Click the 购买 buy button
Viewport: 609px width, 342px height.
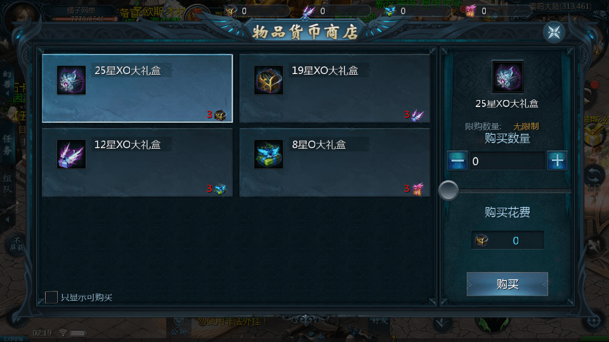click(x=507, y=284)
